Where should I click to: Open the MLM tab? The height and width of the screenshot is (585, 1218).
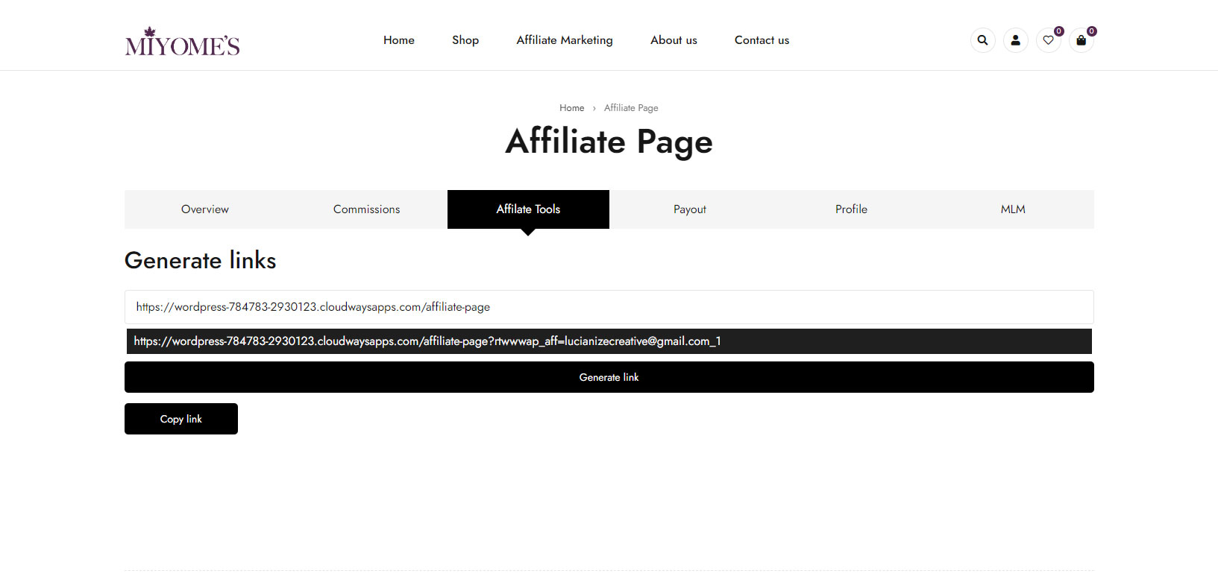click(1013, 209)
